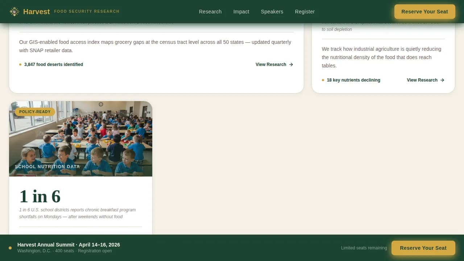Screen dimensions: 464x261
Task: Click the arrow icon in the food deserts card
Action: 291,65
